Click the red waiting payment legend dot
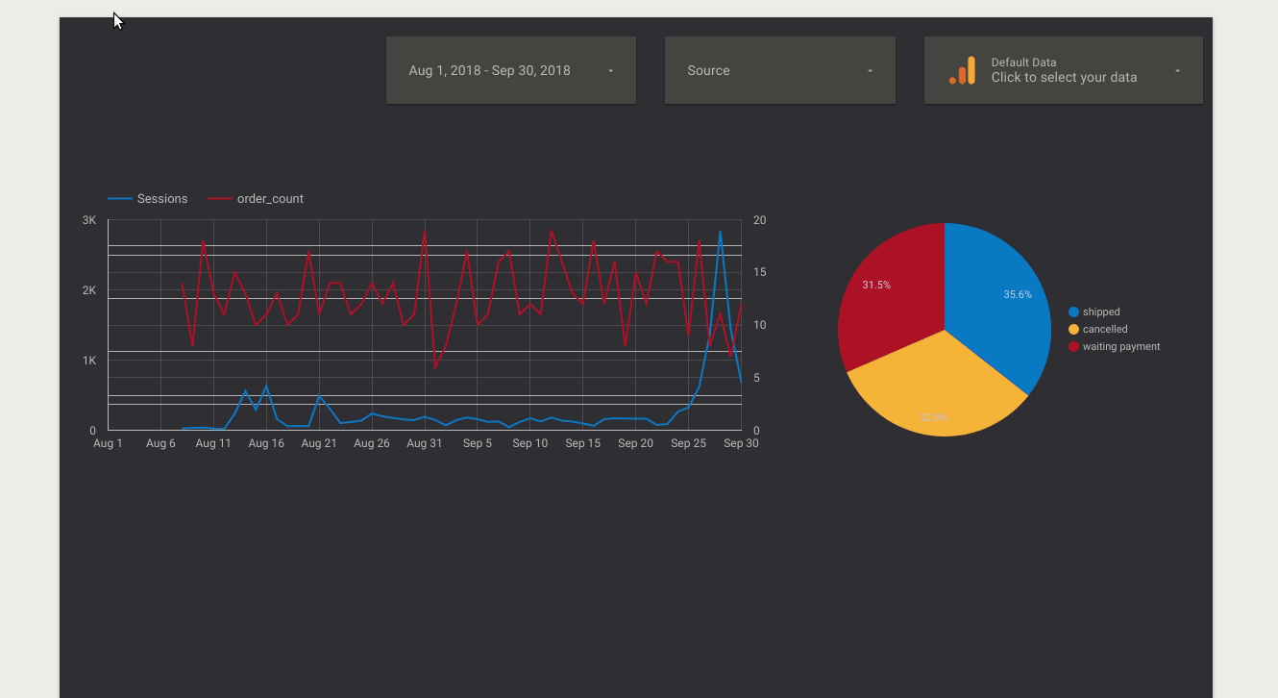The image size is (1278, 698). (1073, 346)
